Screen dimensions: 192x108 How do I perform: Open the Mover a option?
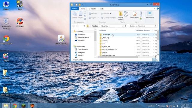click(x=93, y=13)
